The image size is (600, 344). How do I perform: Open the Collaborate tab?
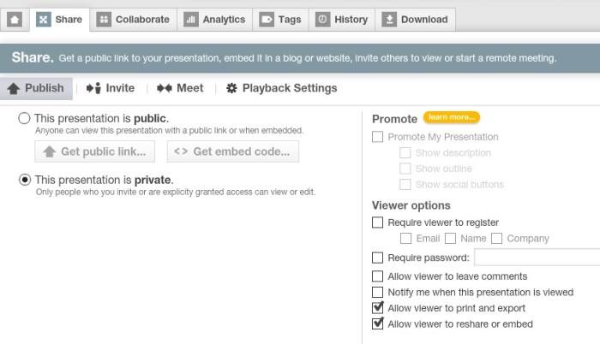point(132,19)
